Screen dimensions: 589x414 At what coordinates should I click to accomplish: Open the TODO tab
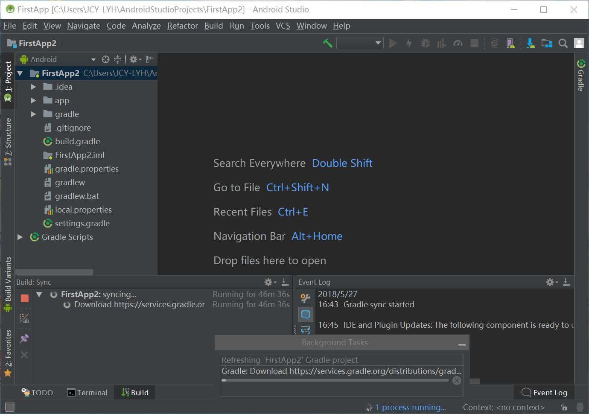pos(37,393)
